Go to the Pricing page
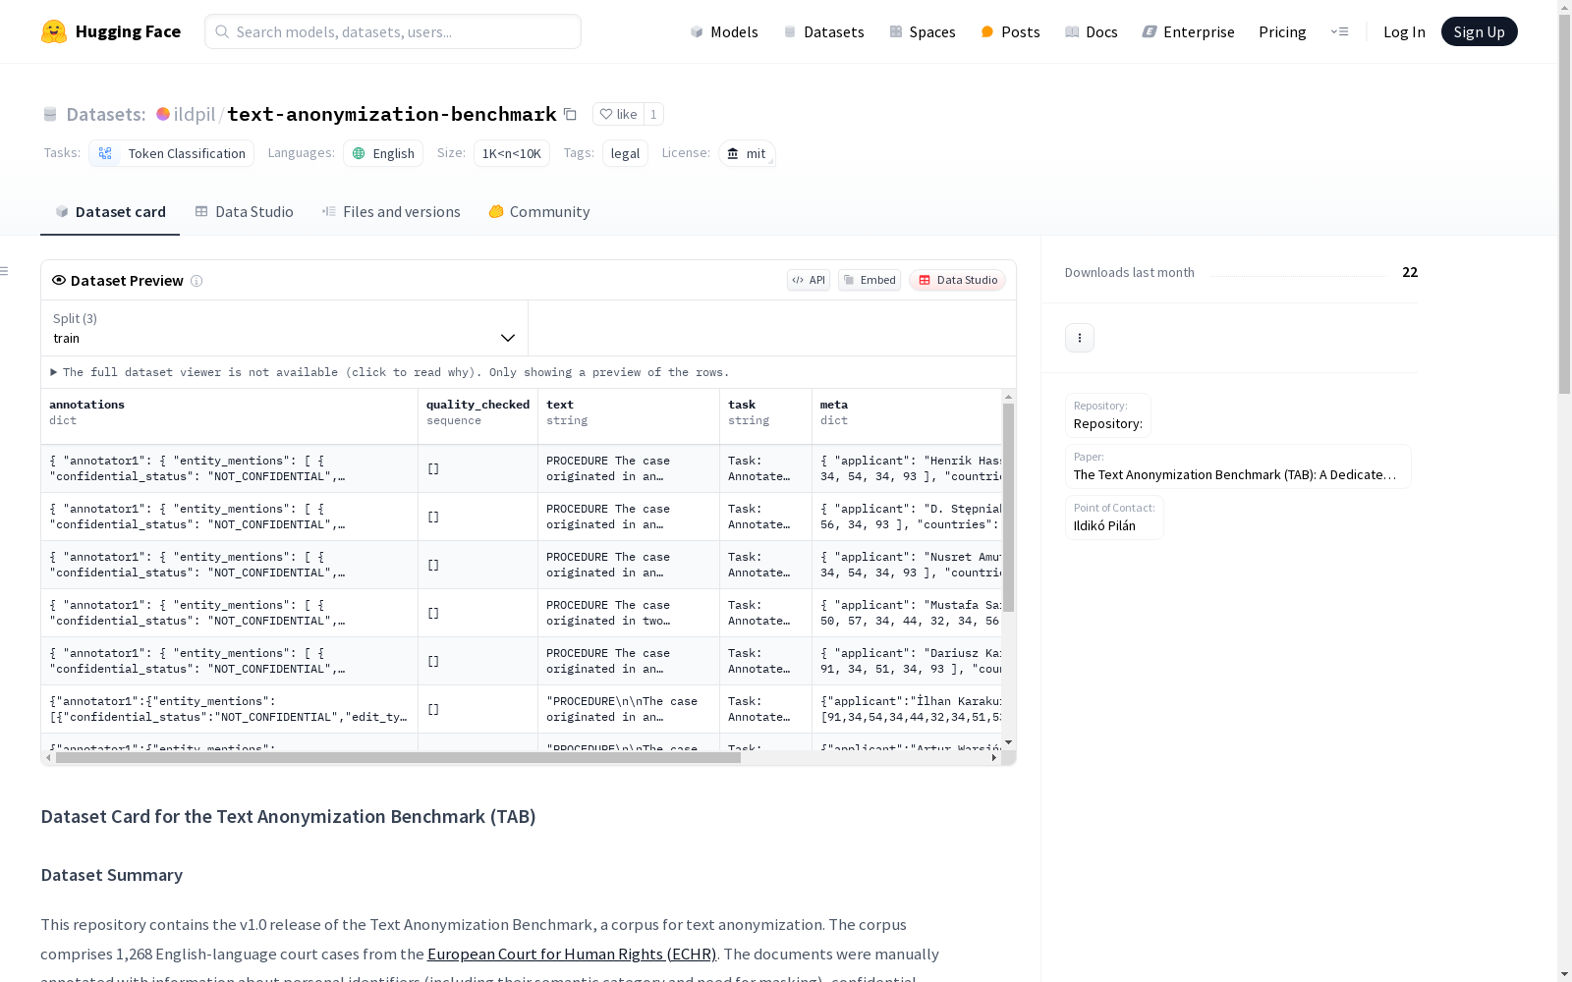The image size is (1572, 982). click(1282, 31)
